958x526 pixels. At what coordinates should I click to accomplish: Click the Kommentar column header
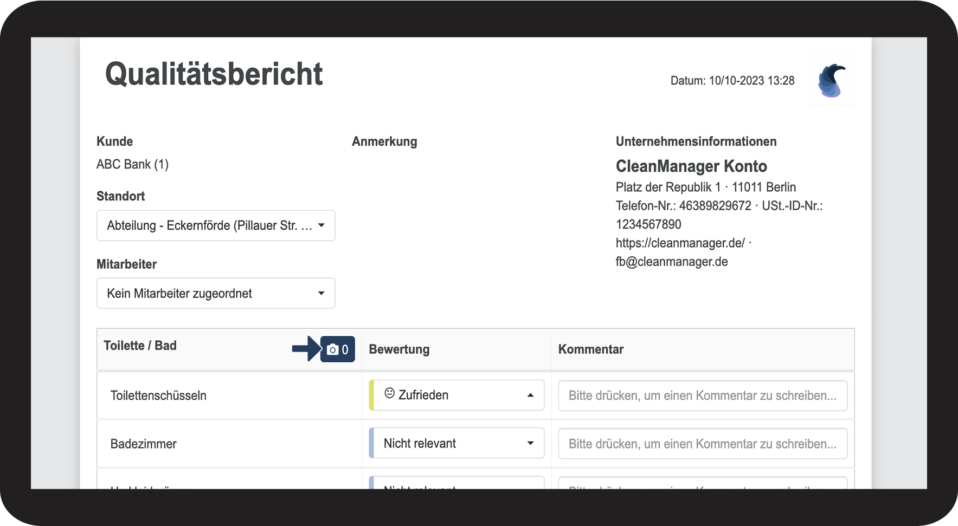(x=590, y=349)
